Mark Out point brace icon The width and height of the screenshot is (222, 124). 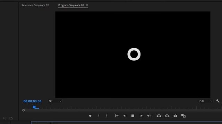tap(106, 116)
